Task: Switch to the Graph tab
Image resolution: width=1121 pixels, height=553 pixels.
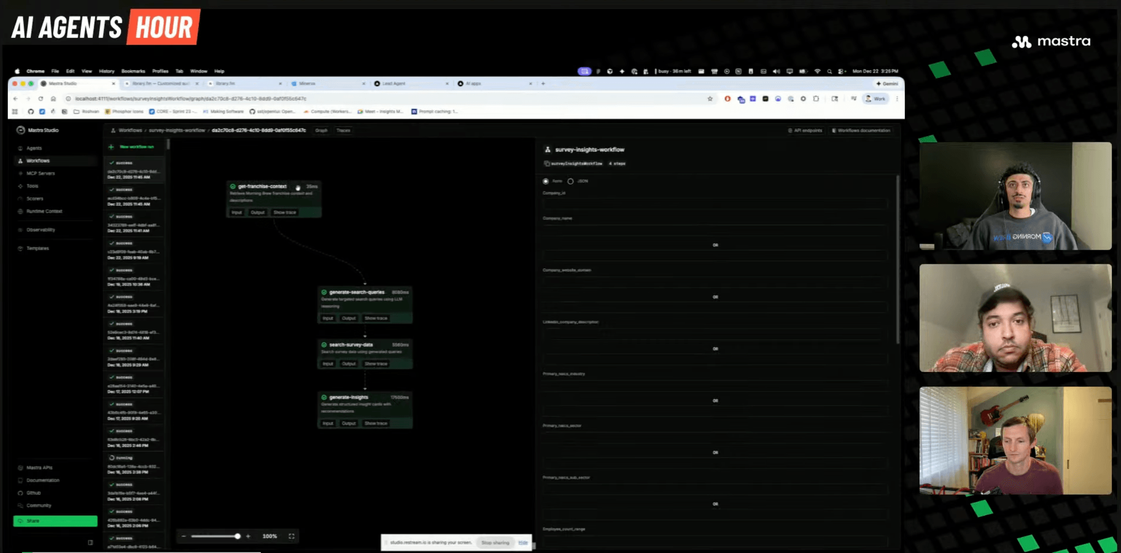Action: (321, 130)
